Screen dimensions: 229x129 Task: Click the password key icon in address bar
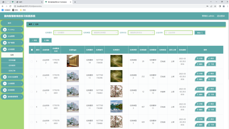pyautogui.click(x=207, y=6)
